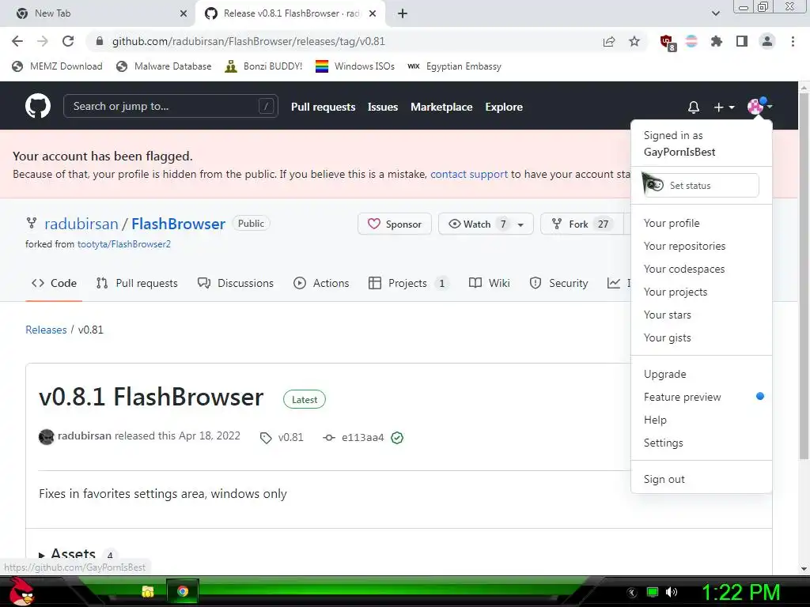Viewport: 810px width, 607px height.
Task: Open commit e113aa4
Action: pos(362,438)
